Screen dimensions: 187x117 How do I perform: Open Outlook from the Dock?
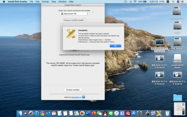pyautogui.click(x=48, y=113)
